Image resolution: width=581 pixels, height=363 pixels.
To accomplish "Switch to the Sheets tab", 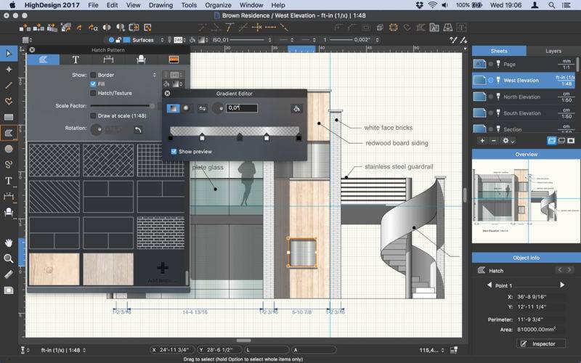I will pyautogui.click(x=499, y=51).
